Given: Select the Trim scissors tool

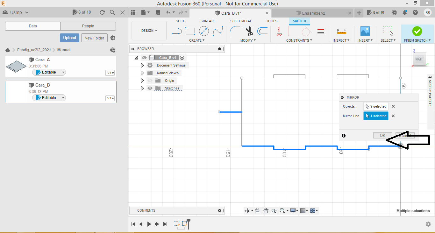Looking at the screenshot, I should coord(249,31).
